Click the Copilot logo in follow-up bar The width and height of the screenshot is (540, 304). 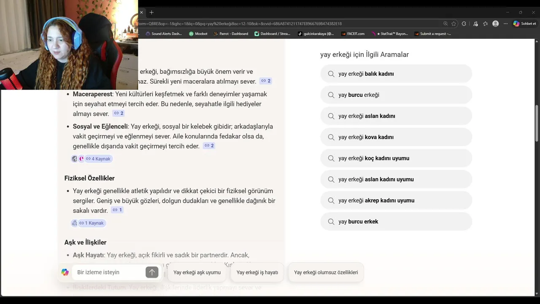coord(65,272)
